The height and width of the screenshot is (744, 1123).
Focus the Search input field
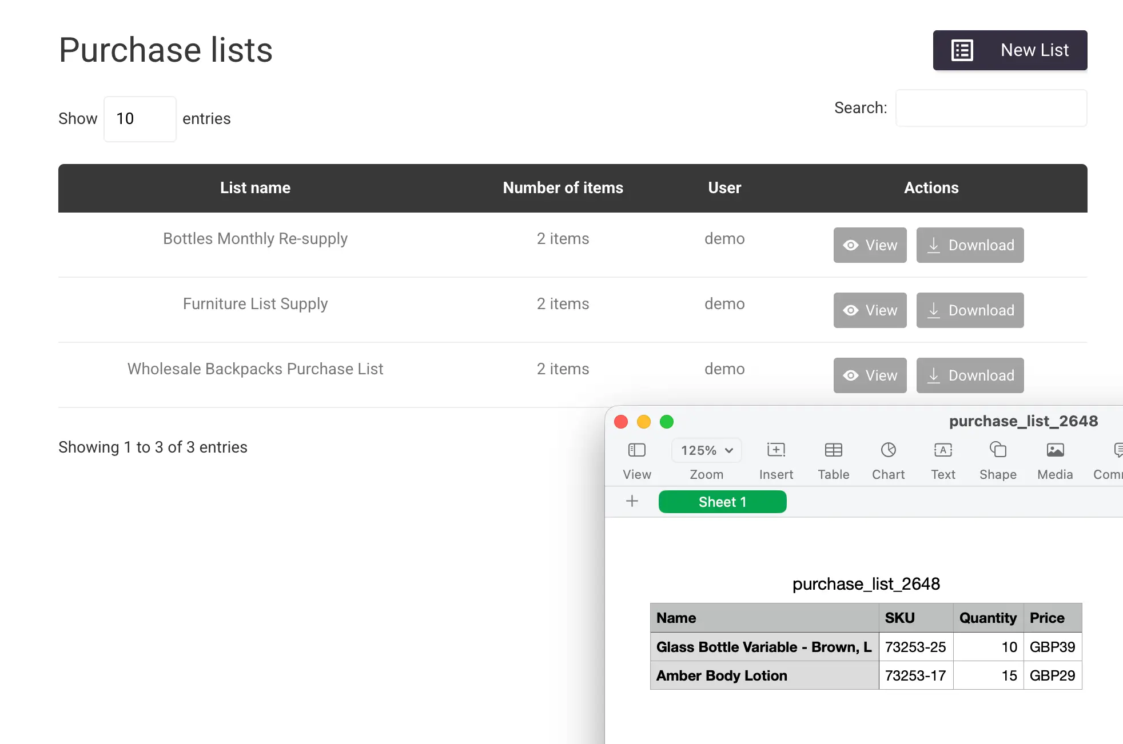coord(991,108)
